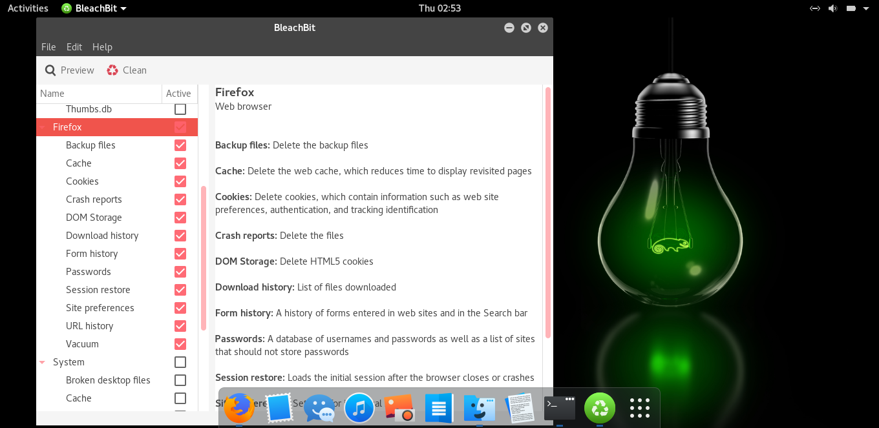The image size is (879, 428).
Task: Sort by the Name column header
Action: pos(99,94)
